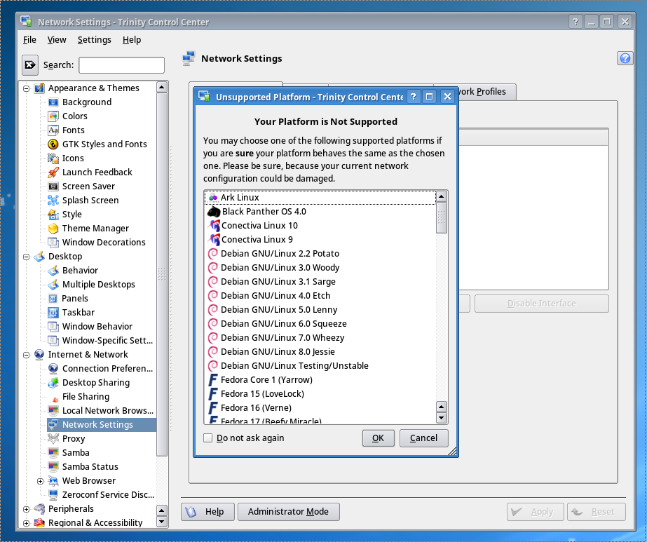Click the platform list scroll-up arrow at top
Image resolution: width=647 pixels, height=542 pixels.
pyautogui.click(x=442, y=196)
